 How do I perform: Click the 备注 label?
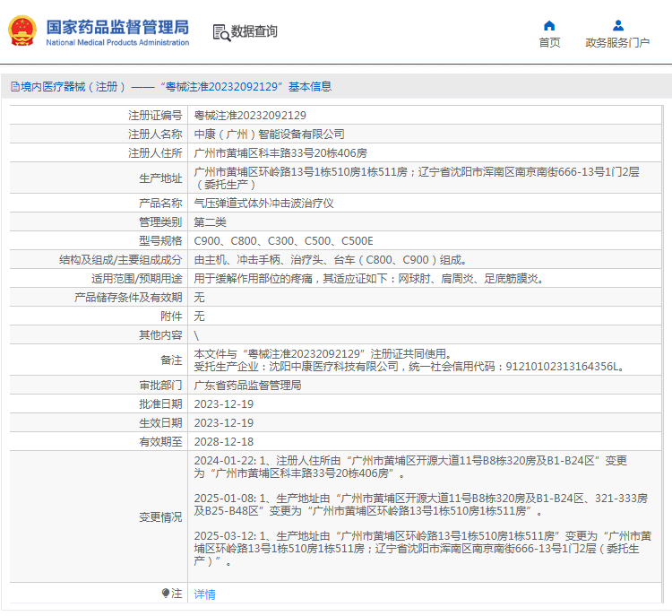[x=171, y=360]
